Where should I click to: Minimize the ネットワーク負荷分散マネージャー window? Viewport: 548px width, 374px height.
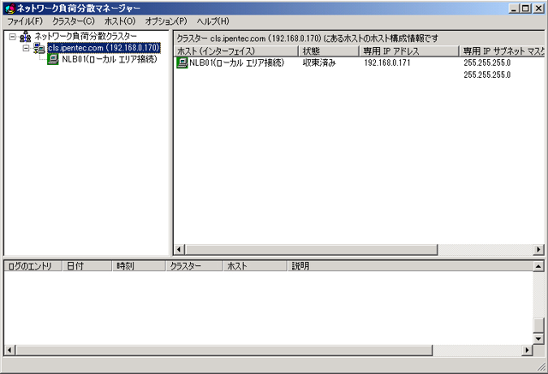[x=514, y=9]
